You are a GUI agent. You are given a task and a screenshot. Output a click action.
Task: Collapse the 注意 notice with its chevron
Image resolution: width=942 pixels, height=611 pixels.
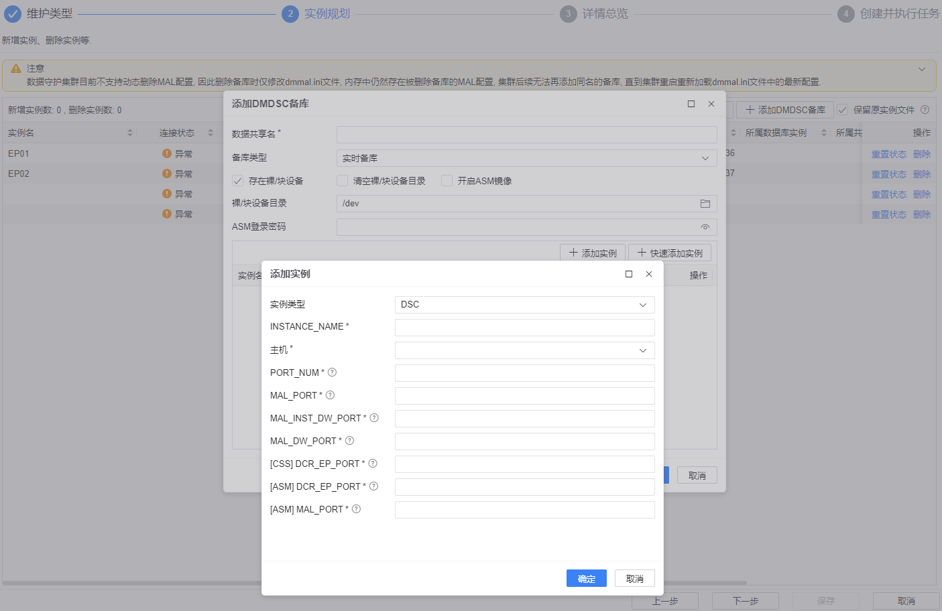(922, 69)
